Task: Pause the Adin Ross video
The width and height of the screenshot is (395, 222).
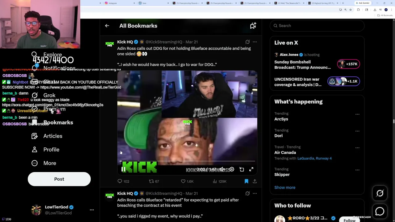Action: pyautogui.click(x=123, y=169)
